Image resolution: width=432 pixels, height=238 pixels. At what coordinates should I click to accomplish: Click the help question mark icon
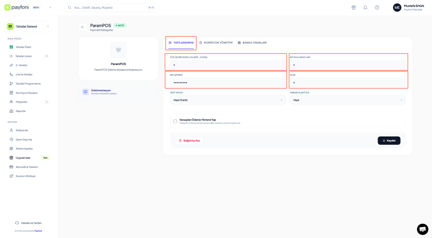click(x=377, y=7)
